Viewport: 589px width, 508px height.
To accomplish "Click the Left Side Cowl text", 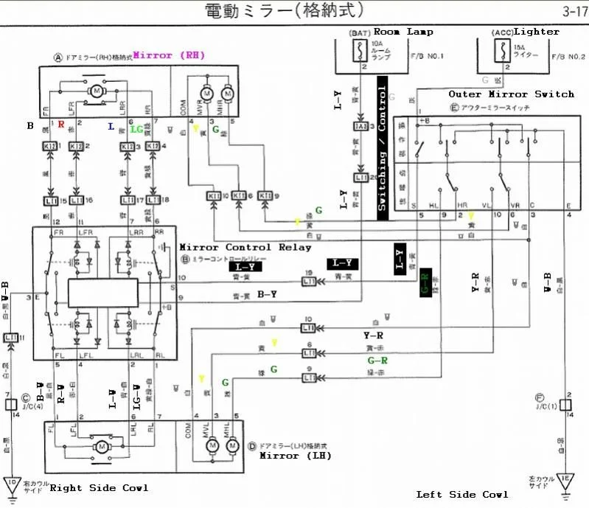I will tap(462, 494).
